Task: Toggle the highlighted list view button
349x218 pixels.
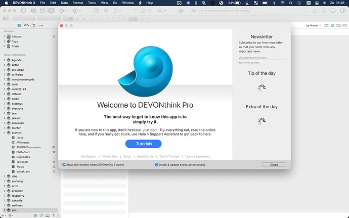Action: [x=332, y=25]
